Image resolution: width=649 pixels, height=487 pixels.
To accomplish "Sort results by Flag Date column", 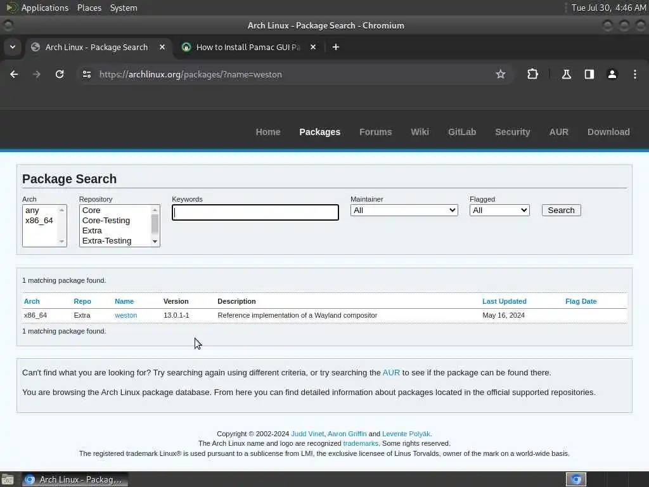I will tap(581, 301).
